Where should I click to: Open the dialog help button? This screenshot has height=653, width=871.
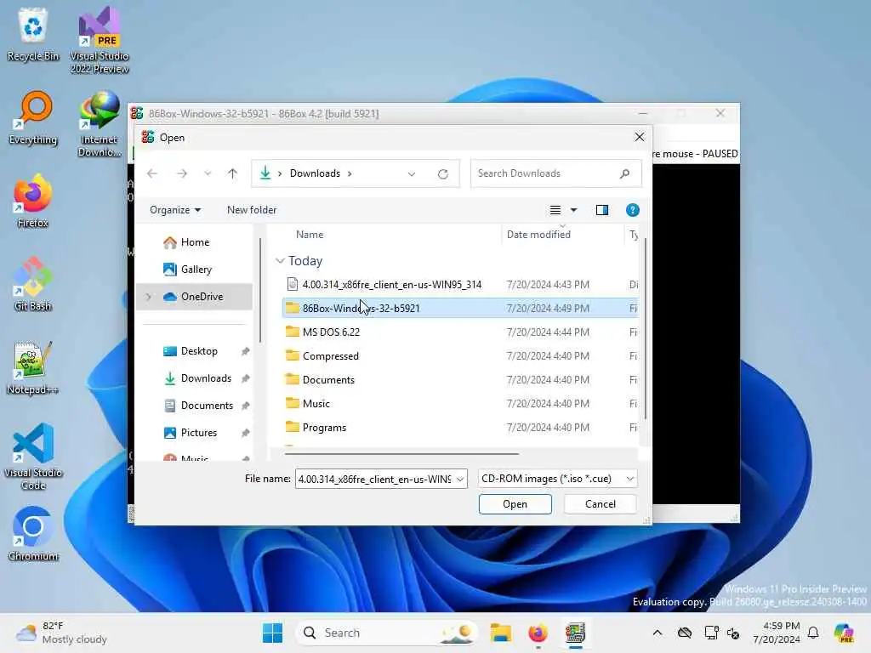pos(632,210)
